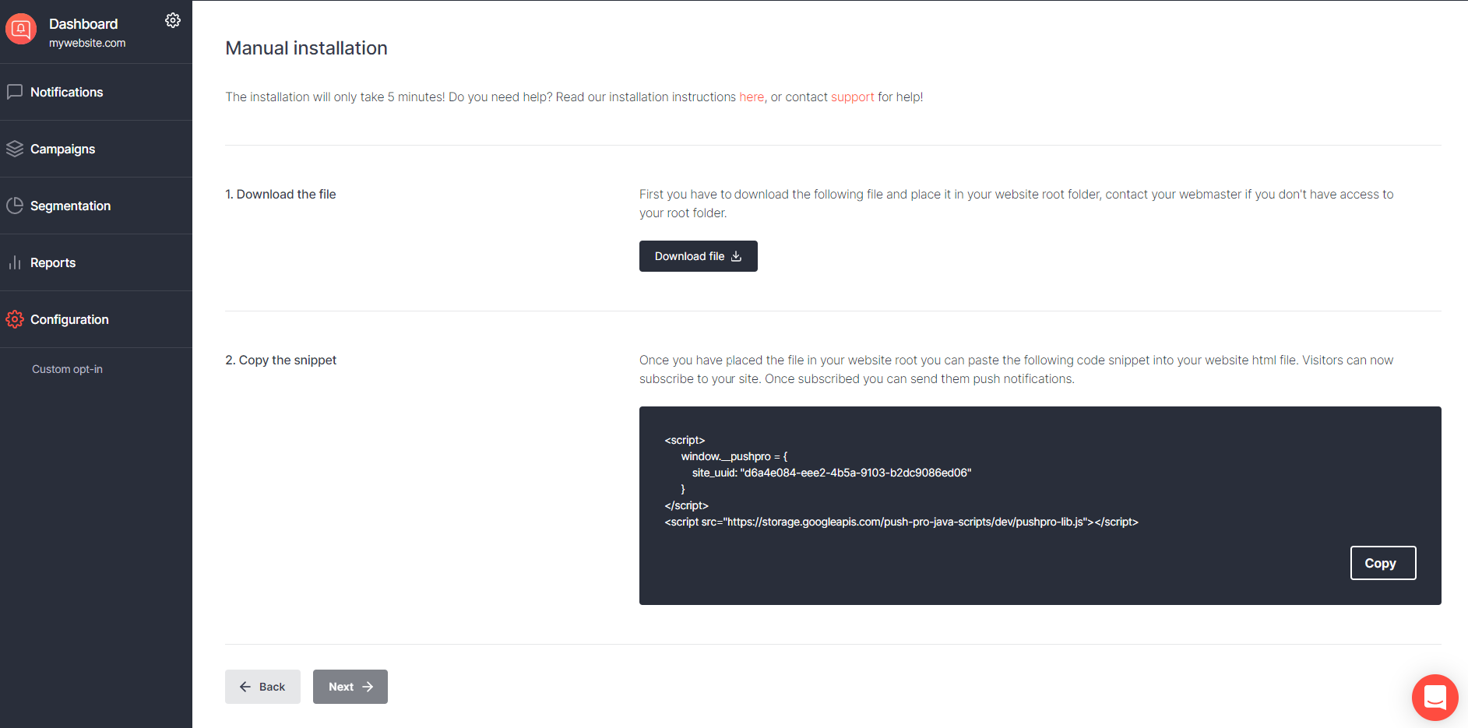Open the Notifications menu item
This screenshot has height=728, width=1468.
pos(96,92)
